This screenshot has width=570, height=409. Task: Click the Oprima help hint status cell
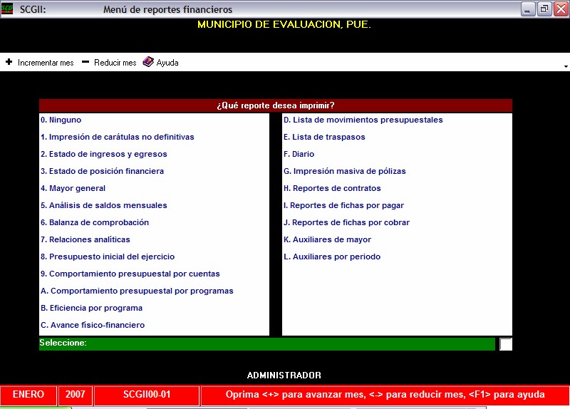385,395
